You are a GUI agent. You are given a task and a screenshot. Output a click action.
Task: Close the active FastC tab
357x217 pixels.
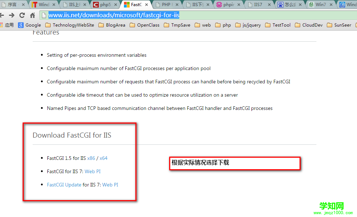click(147, 5)
